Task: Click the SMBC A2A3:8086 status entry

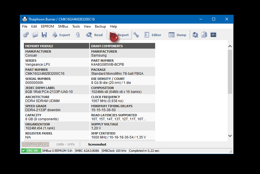Action: pos(87,151)
